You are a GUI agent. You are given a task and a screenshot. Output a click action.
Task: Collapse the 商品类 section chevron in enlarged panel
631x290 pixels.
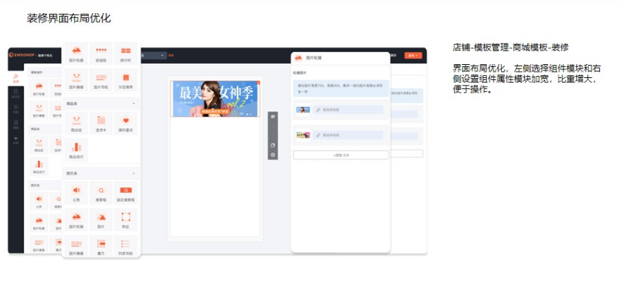(x=134, y=104)
